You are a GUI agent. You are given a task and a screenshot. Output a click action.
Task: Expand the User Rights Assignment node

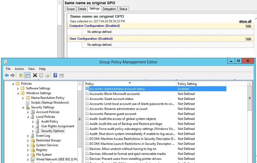33,126
